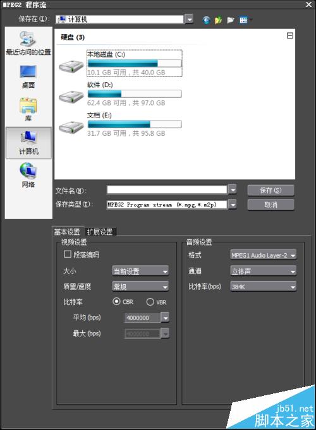Collapse the 硬盘 (3) group
This screenshot has width=316, height=430.
click(290, 35)
